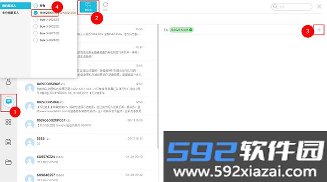Select the message received at 16:53
This screenshot has height=182, width=327.
point(117,33)
